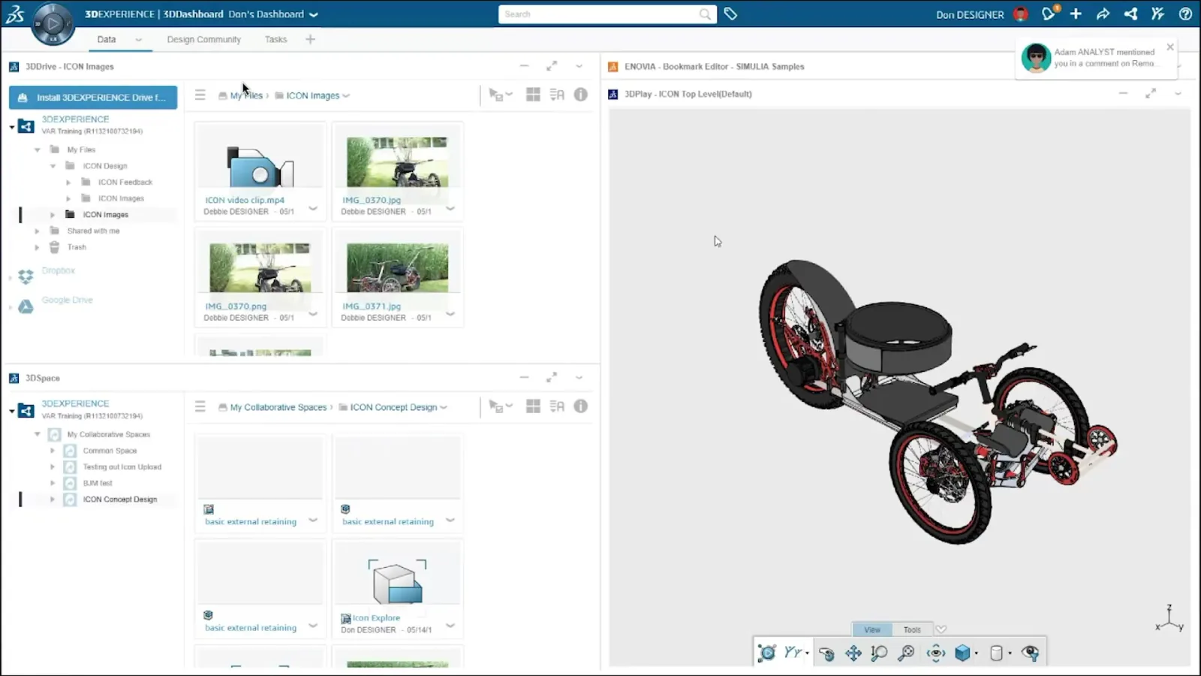Select the View tab in 3DPlay toolbar
The height and width of the screenshot is (676, 1201).
point(872,629)
